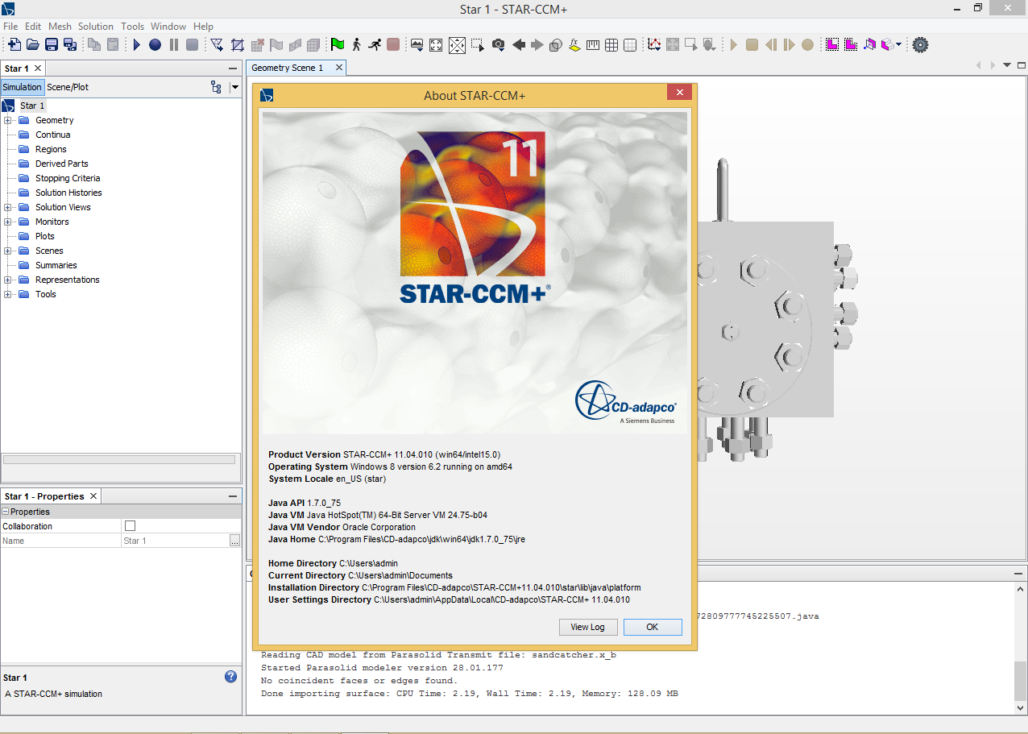The image size is (1028, 734).
Task: Click the XY plot chart icon
Action: [654, 45]
